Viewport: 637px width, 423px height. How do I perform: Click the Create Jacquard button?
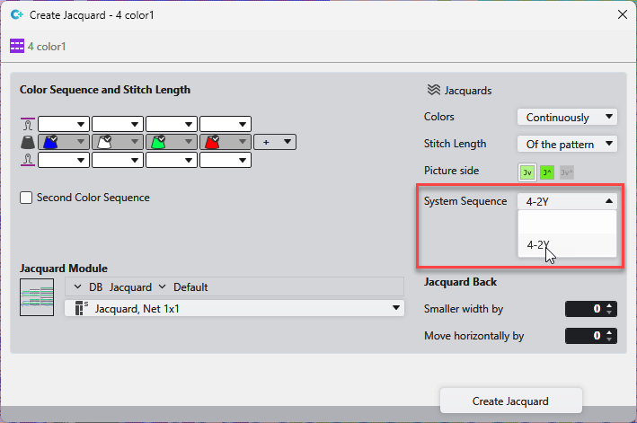pyautogui.click(x=510, y=401)
